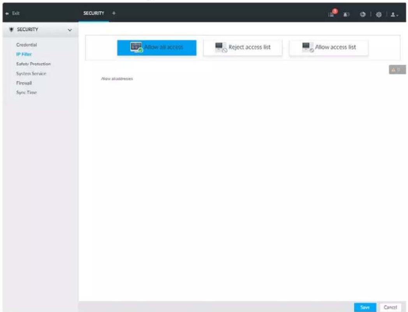The image size is (408, 312).
Task: Collapse the SECURITY sidebar section chevron
Action: pos(70,30)
